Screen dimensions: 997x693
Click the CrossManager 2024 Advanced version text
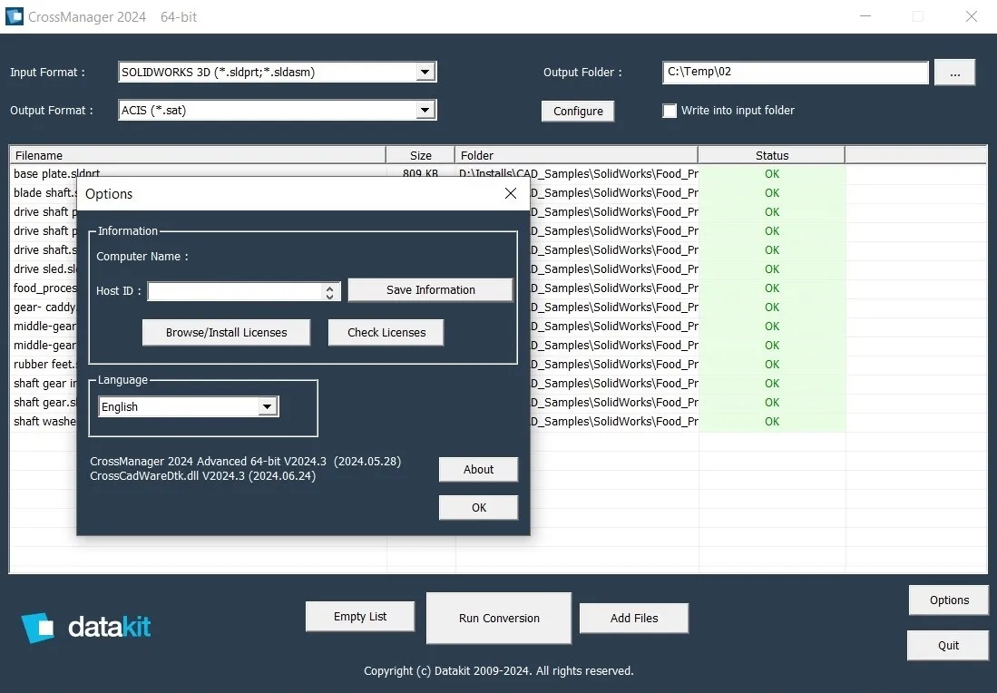click(246, 462)
